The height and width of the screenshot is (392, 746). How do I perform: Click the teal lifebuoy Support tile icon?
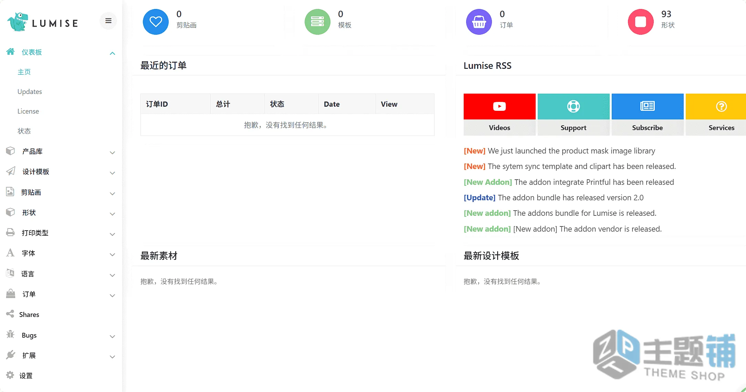pyautogui.click(x=574, y=106)
